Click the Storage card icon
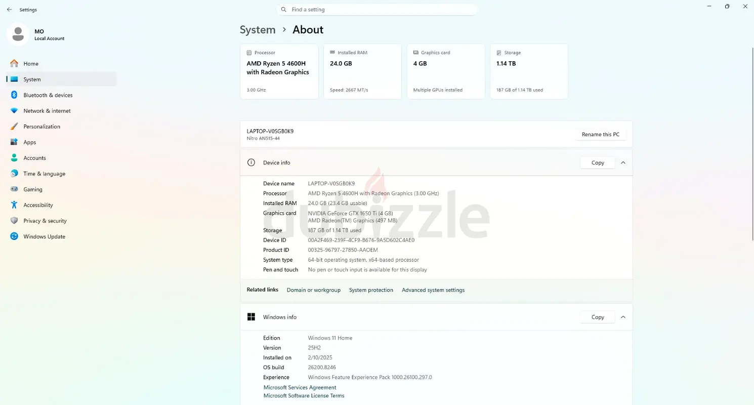 [x=499, y=53]
